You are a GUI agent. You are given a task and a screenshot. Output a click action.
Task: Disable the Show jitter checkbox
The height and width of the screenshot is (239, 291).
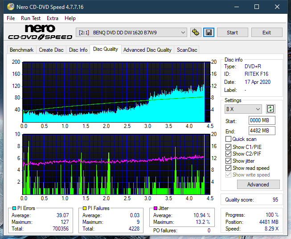[228, 161]
